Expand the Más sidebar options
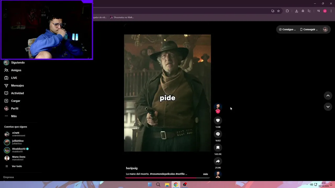335x188 pixels. [x=14, y=116]
